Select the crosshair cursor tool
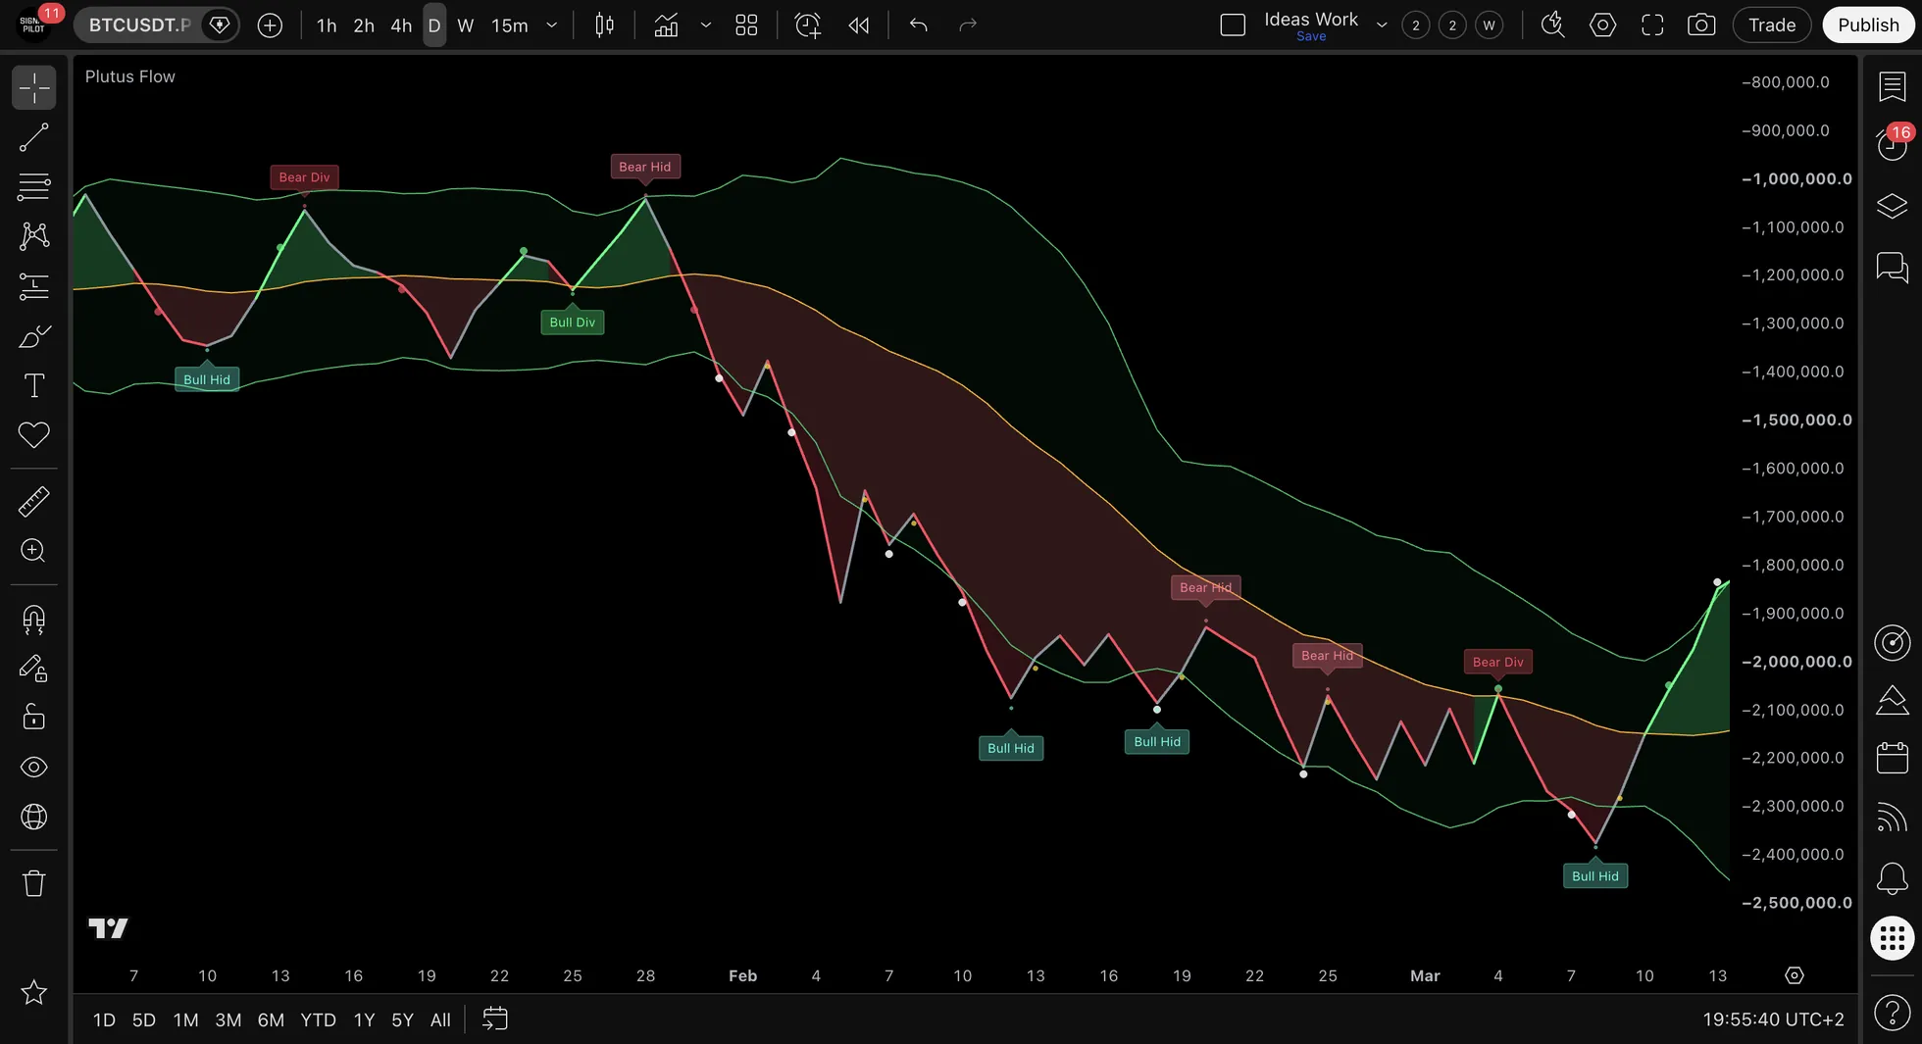The image size is (1922, 1044). click(34, 88)
